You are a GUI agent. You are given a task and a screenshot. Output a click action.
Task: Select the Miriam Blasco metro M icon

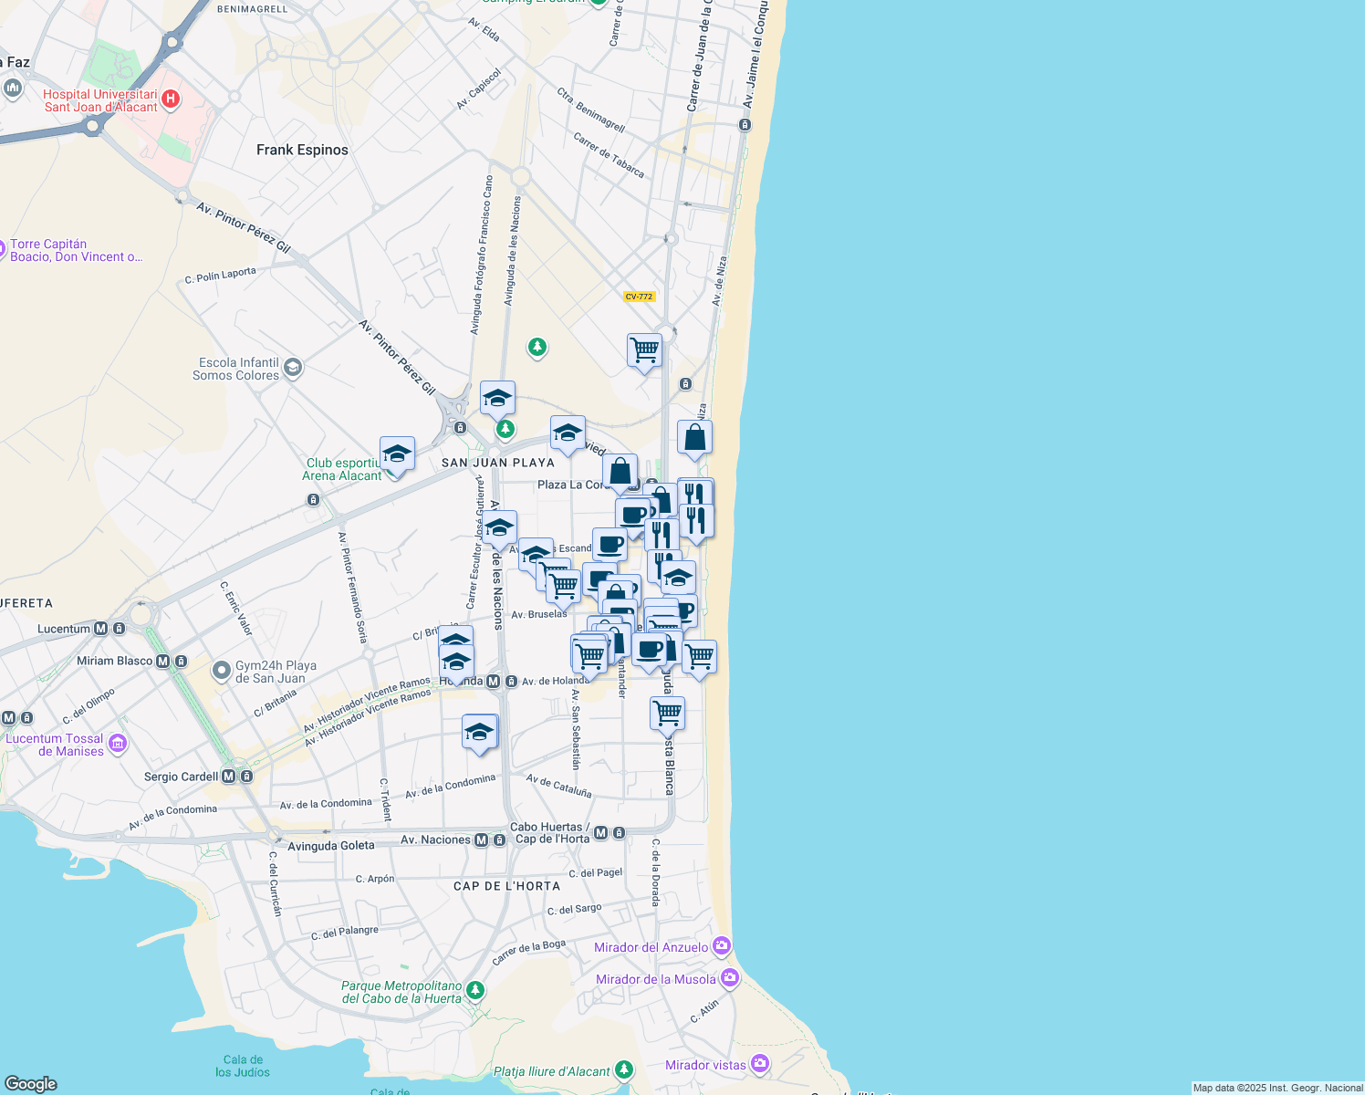pos(163,662)
